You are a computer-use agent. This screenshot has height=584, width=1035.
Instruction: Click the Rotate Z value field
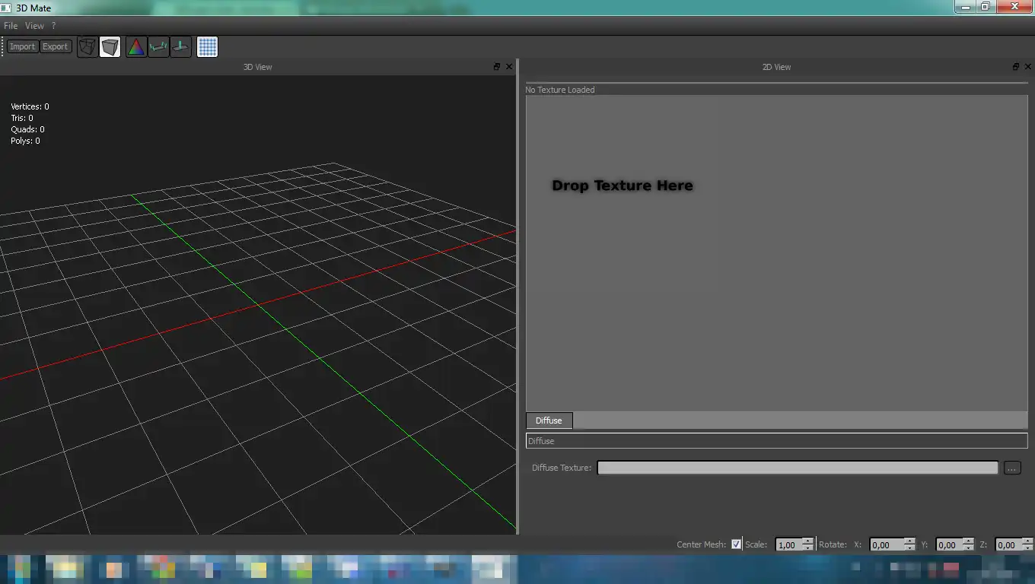(x=1008, y=544)
